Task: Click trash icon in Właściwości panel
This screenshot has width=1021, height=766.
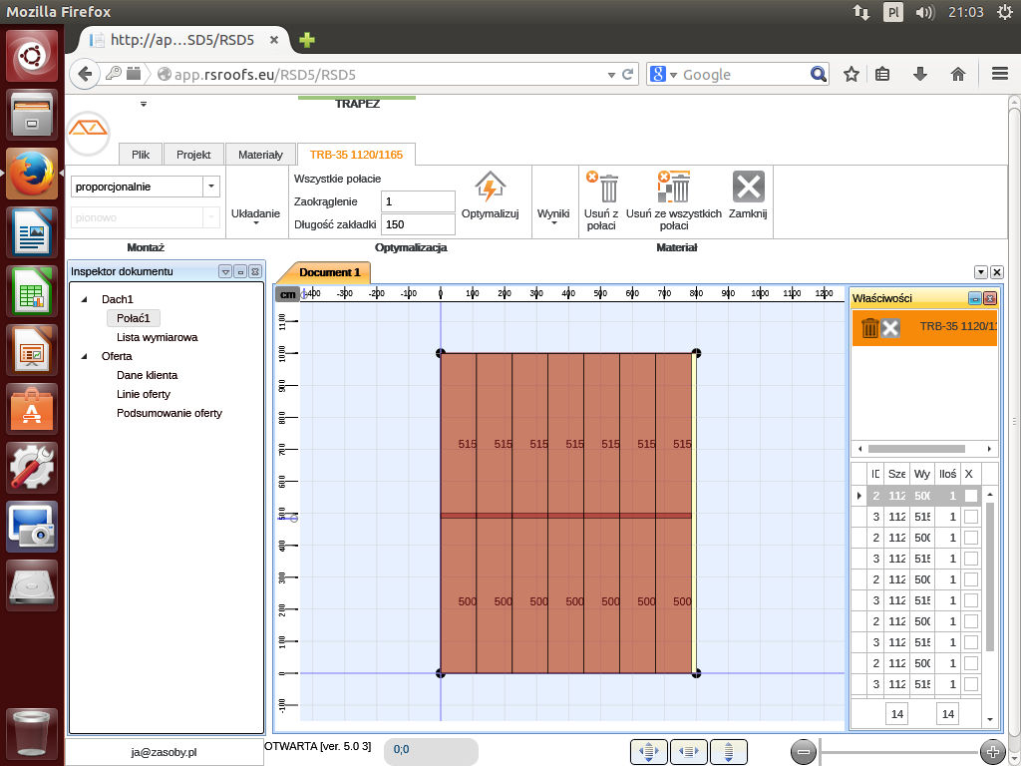Action: coord(870,328)
